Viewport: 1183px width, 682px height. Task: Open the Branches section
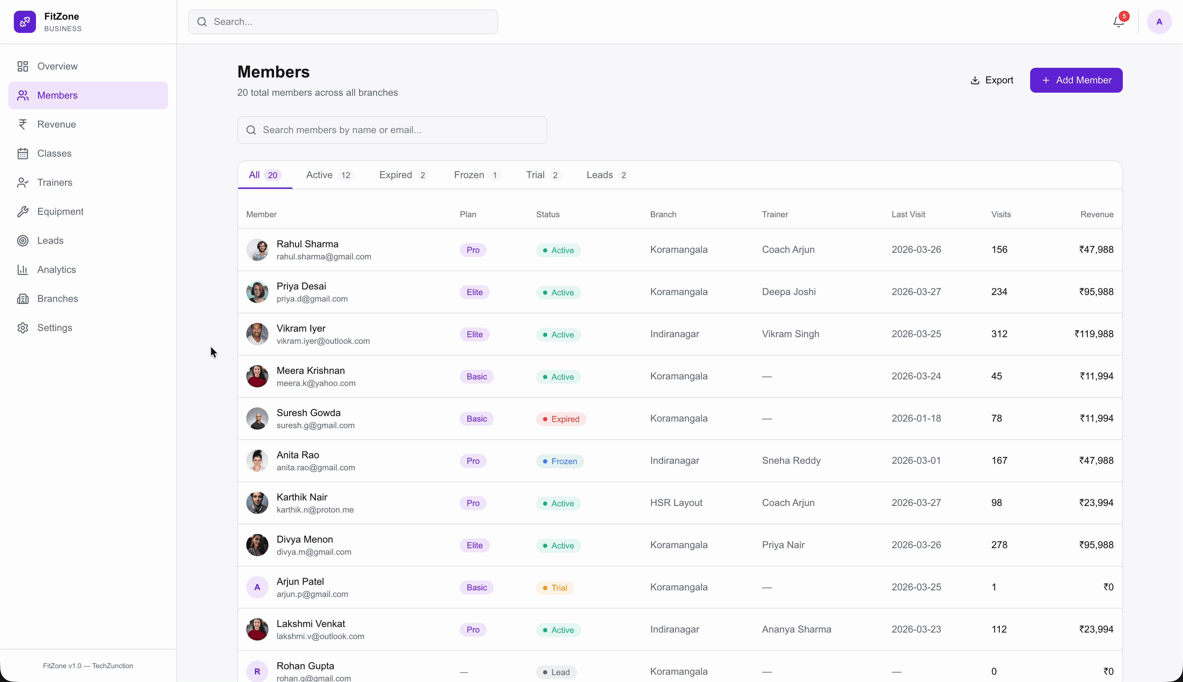57,298
